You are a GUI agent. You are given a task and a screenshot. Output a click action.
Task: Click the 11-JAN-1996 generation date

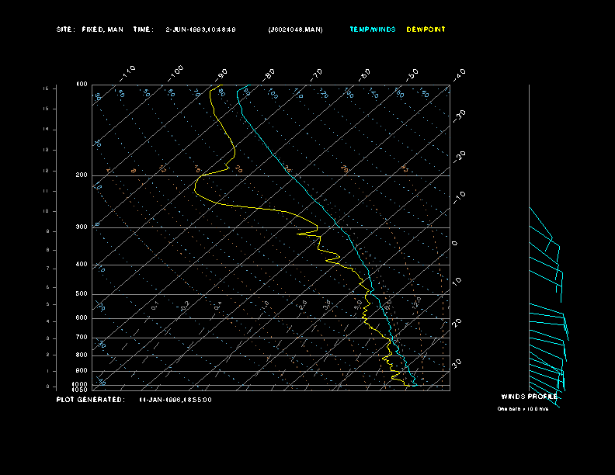point(175,400)
